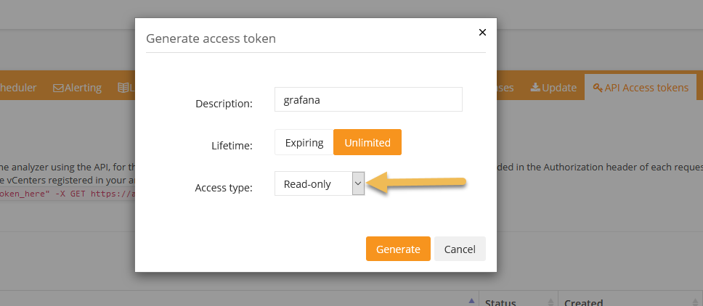Click the sort arrows in Created column header

click(696, 302)
